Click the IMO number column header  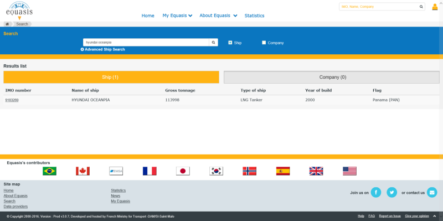(18, 90)
